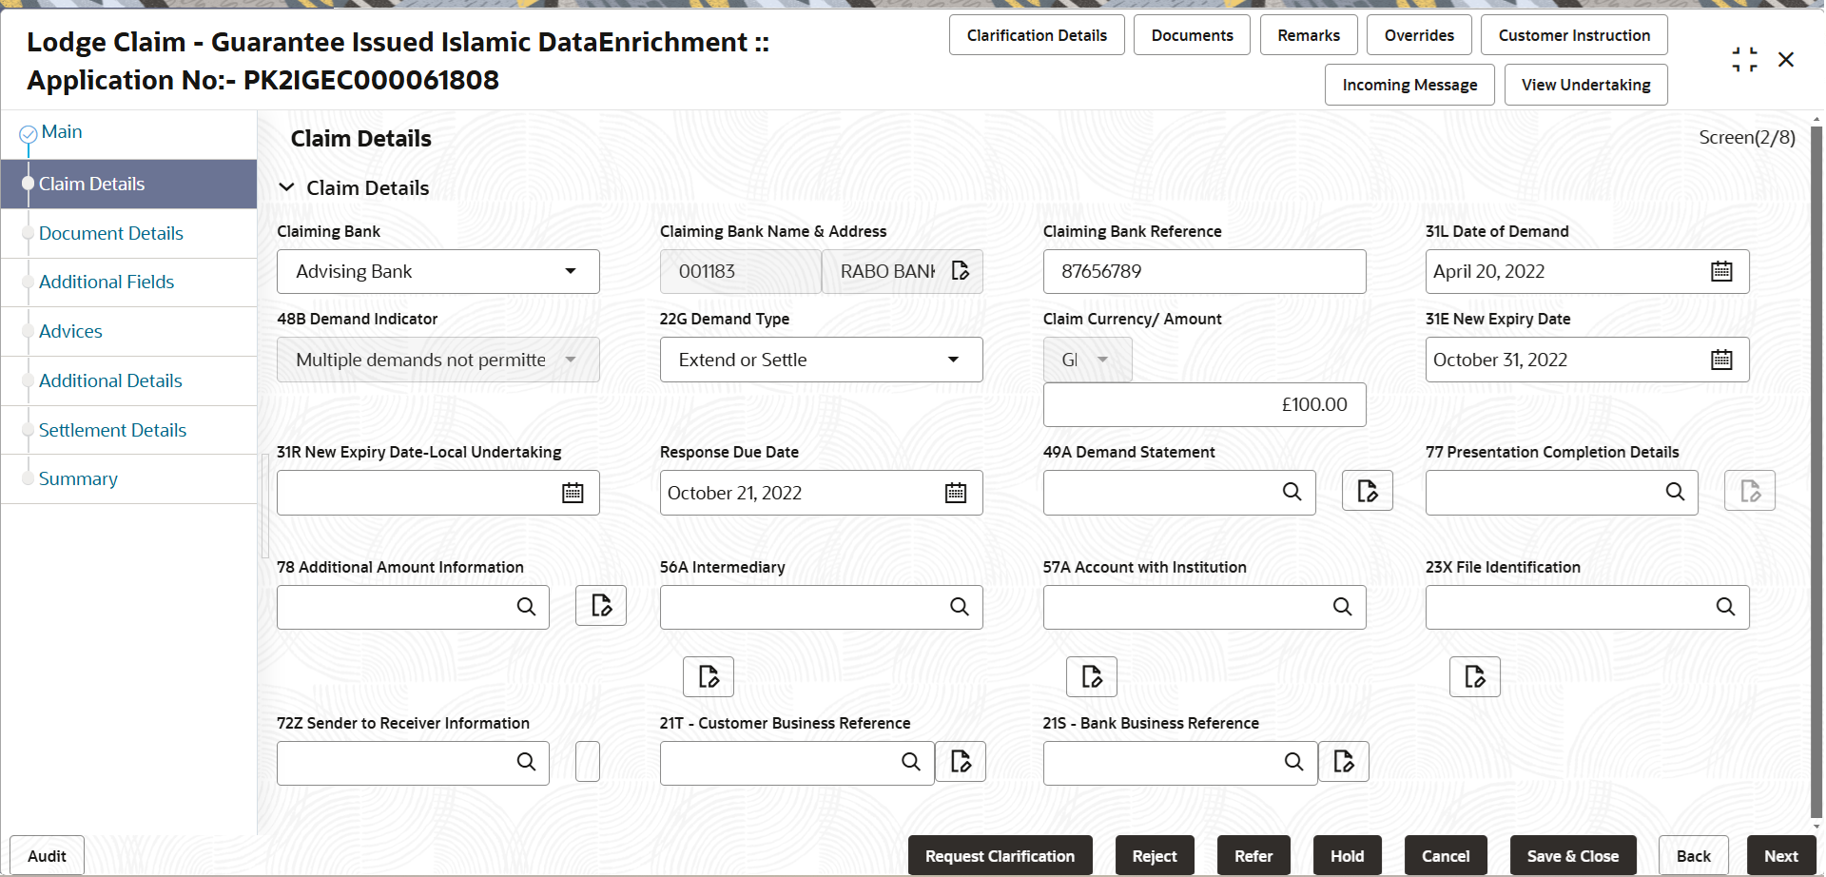This screenshot has width=1826, height=877.
Task: Expand the 22G Demand Type dropdown
Action: (822, 360)
